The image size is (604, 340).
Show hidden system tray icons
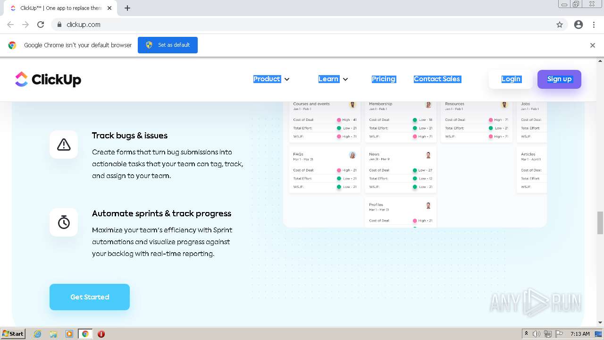point(526,334)
